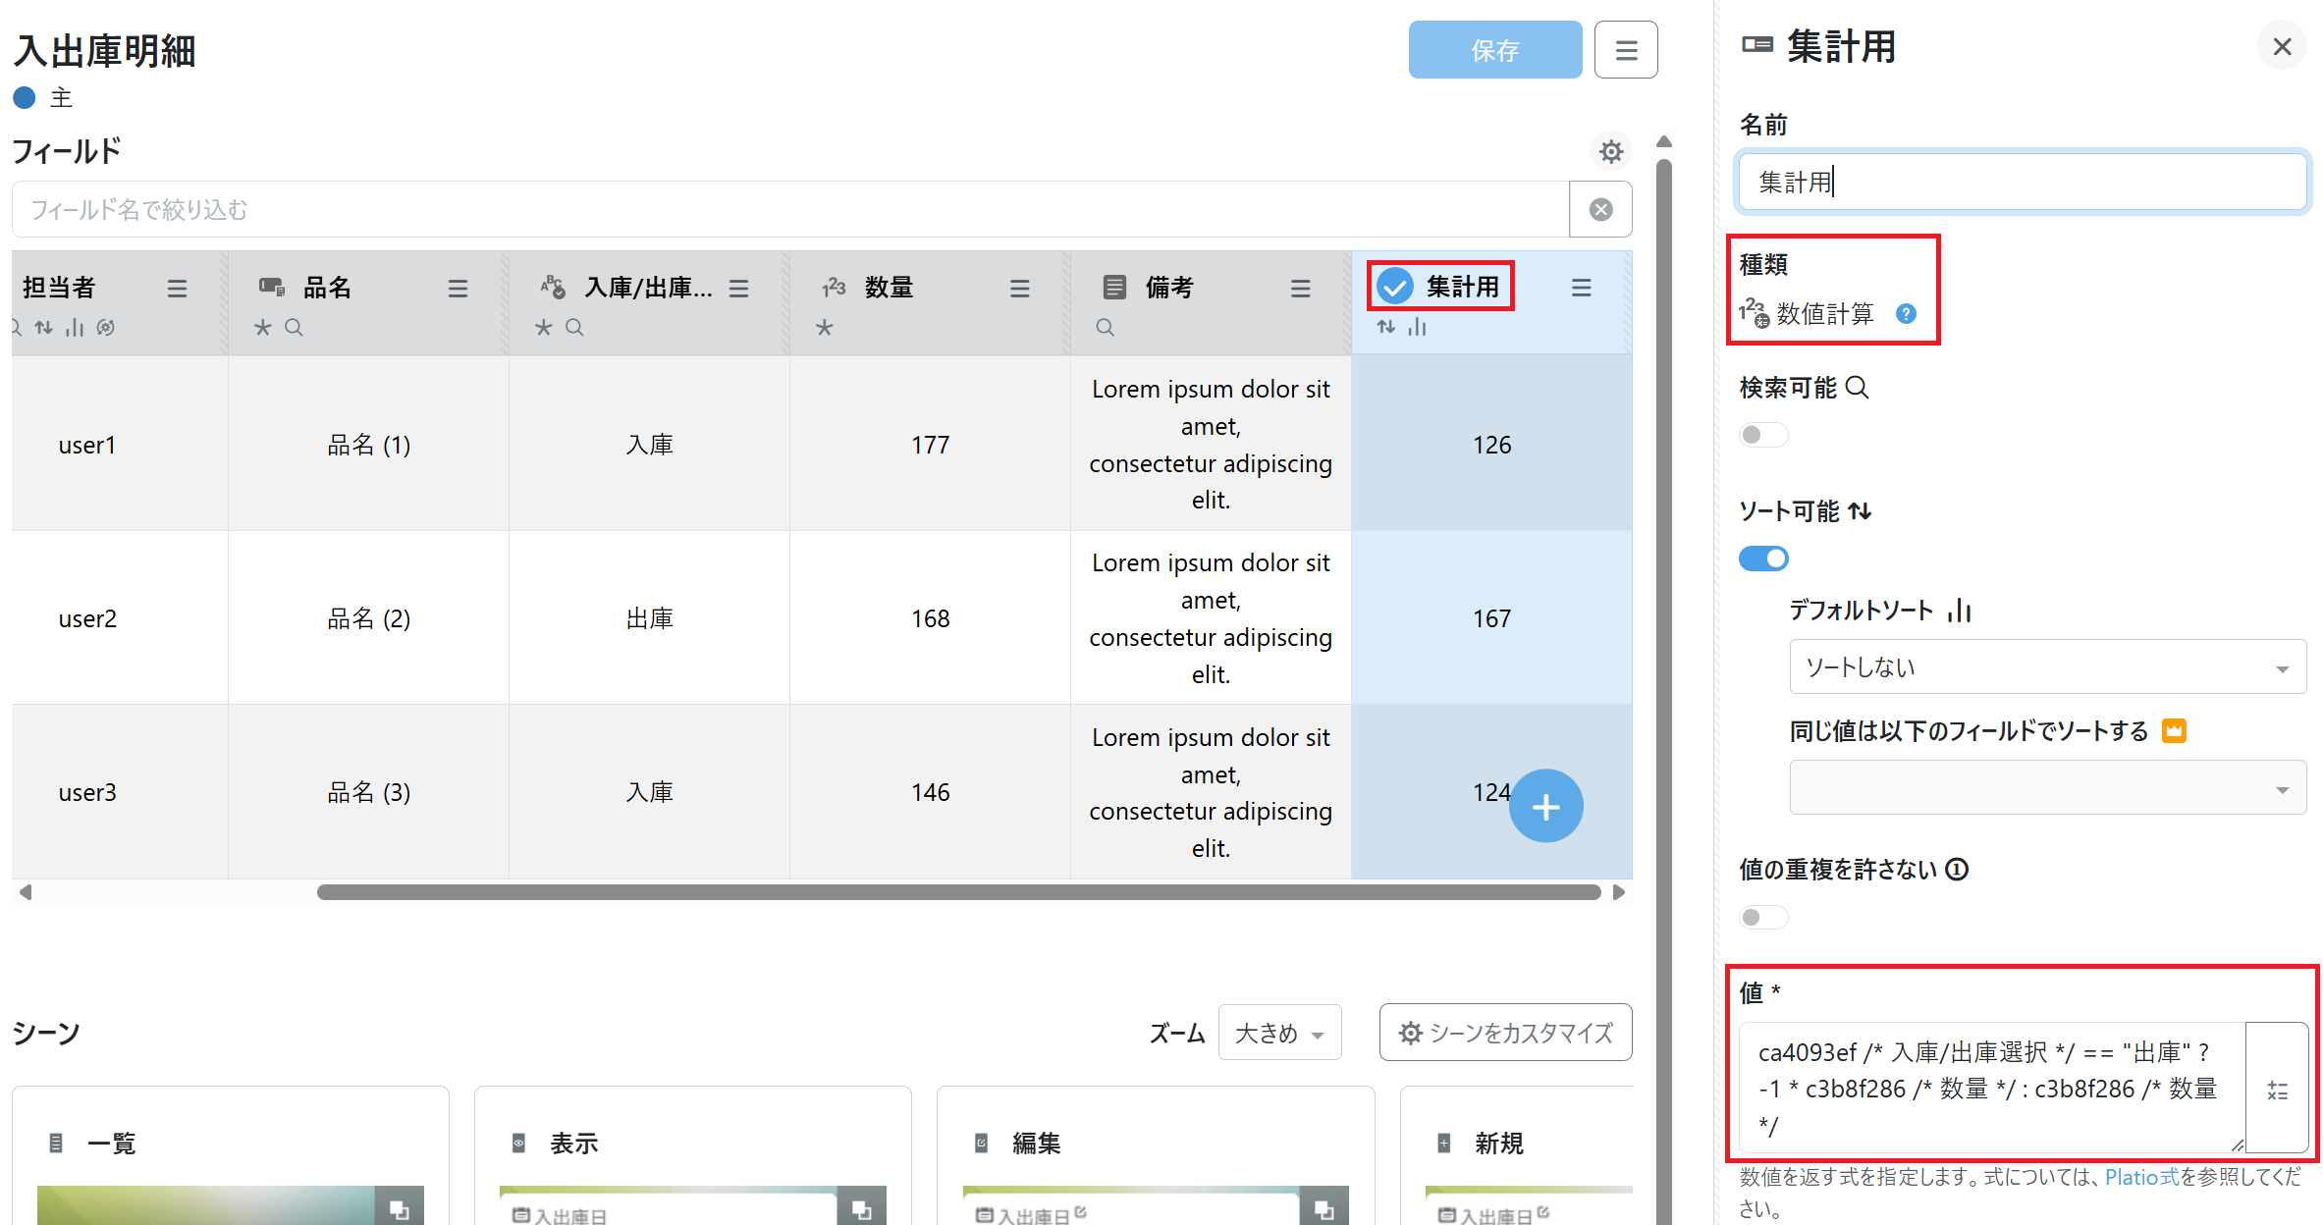This screenshot has width=2323, height=1225.
Task: Click the gear icon next to フィールド
Action: [1610, 151]
